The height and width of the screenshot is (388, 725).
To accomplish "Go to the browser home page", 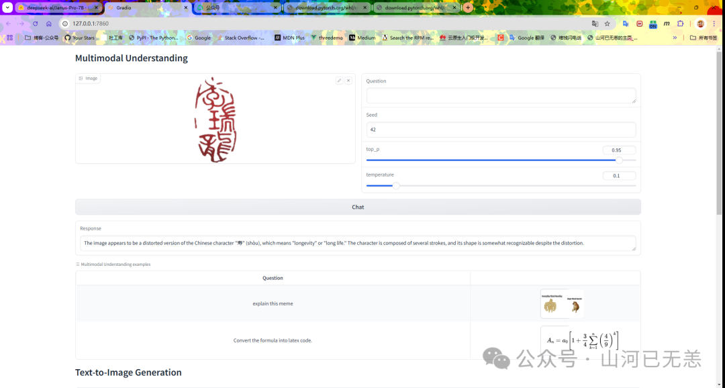I will (x=49, y=23).
